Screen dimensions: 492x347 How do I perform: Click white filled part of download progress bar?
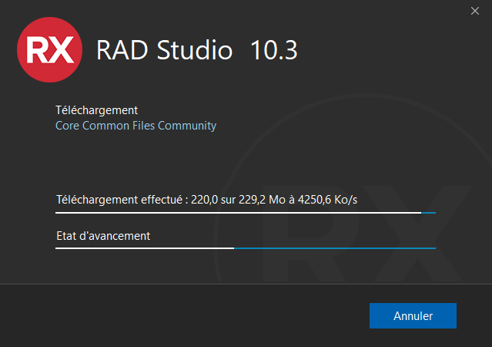coord(231,212)
